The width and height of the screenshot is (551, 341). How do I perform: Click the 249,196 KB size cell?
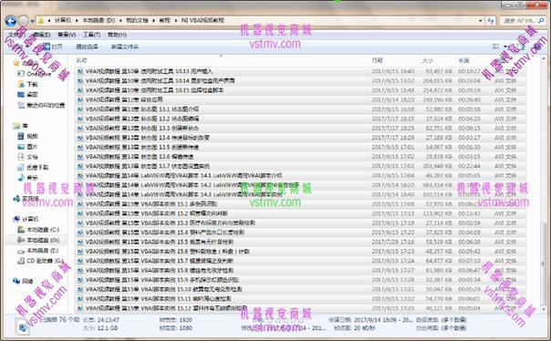click(x=438, y=99)
